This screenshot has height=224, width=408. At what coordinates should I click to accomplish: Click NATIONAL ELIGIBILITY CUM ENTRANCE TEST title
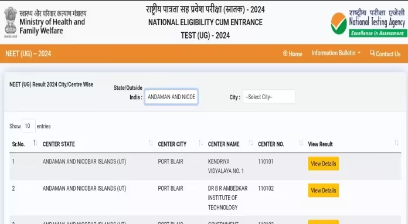click(x=205, y=29)
